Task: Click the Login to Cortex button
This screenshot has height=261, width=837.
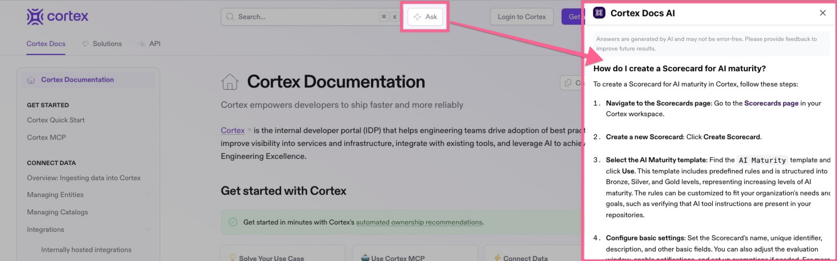Action: point(522,17)
